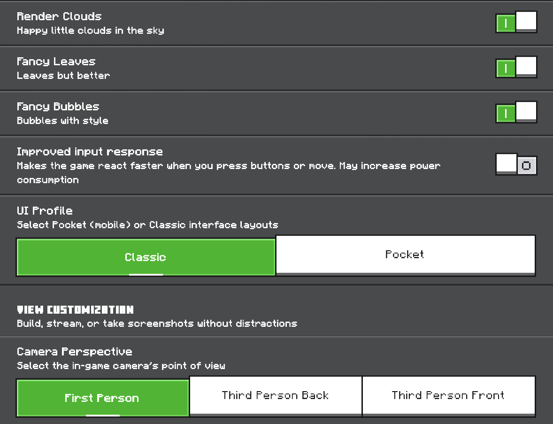Click the 'Leaves but better' description text
This screenshot has width=553, height=424.
point(63,76)
